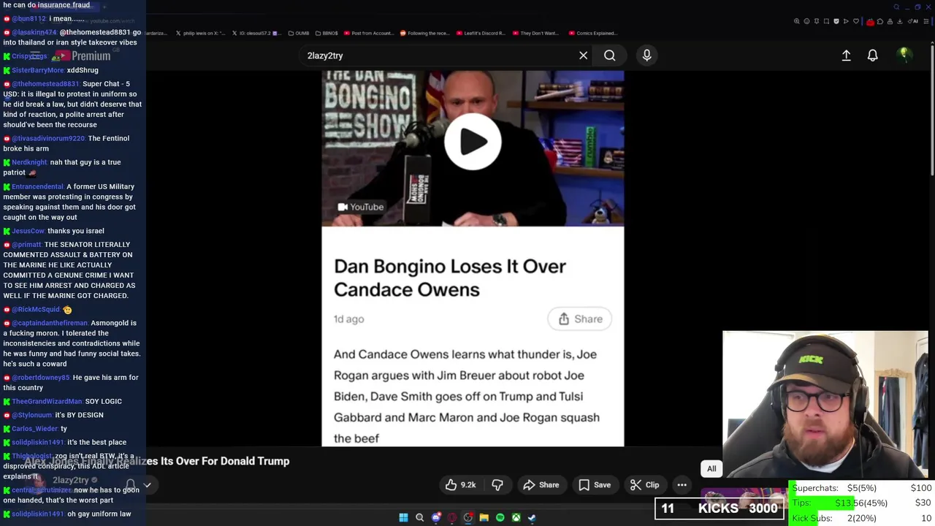Click the pin browser toolbar icon
The width and height of the screenshot is (935, 526).
coord(817,21)
